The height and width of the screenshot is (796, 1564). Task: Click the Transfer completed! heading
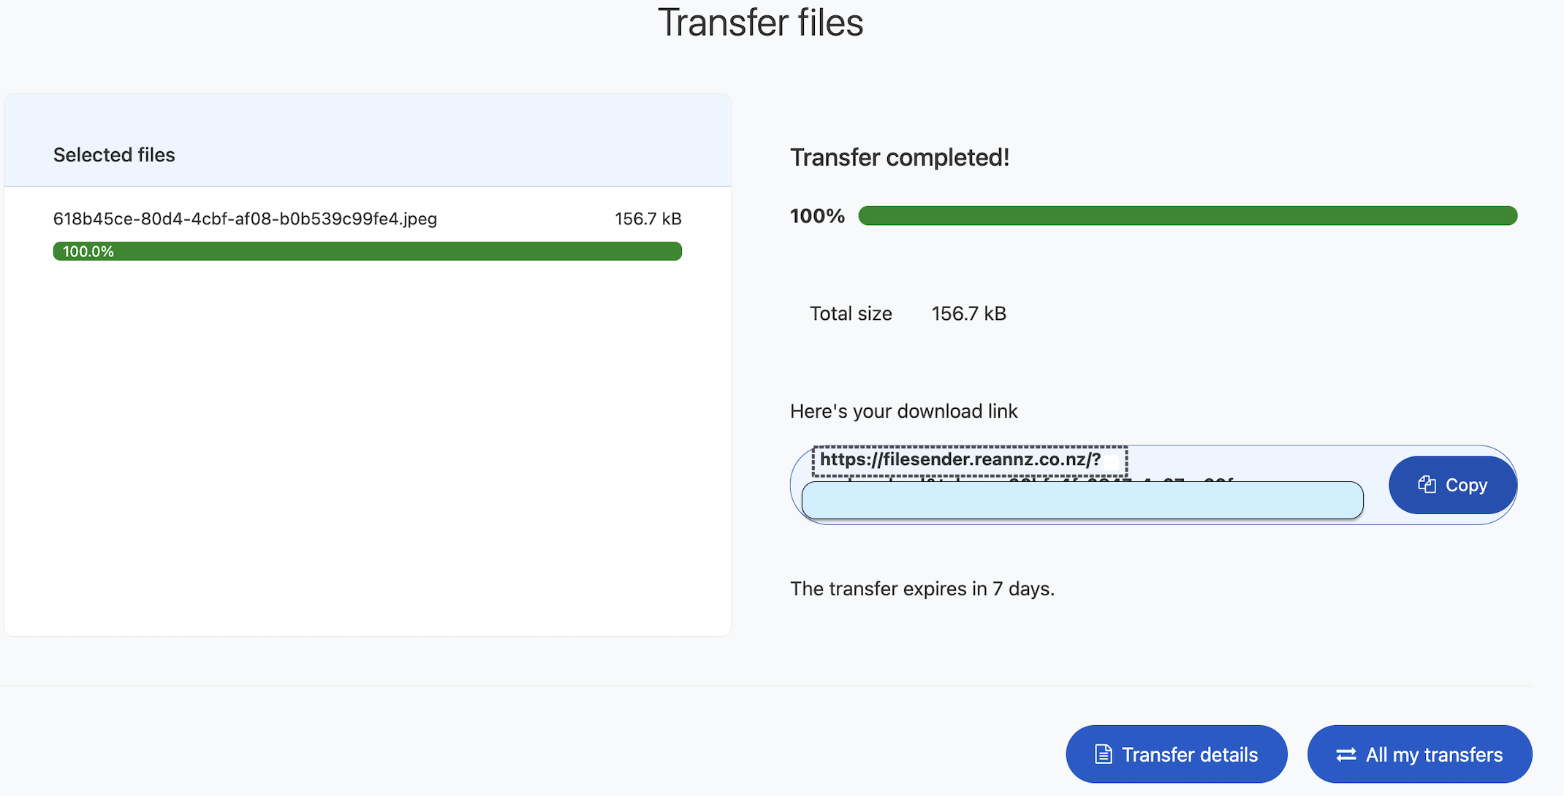coord(899,158)
